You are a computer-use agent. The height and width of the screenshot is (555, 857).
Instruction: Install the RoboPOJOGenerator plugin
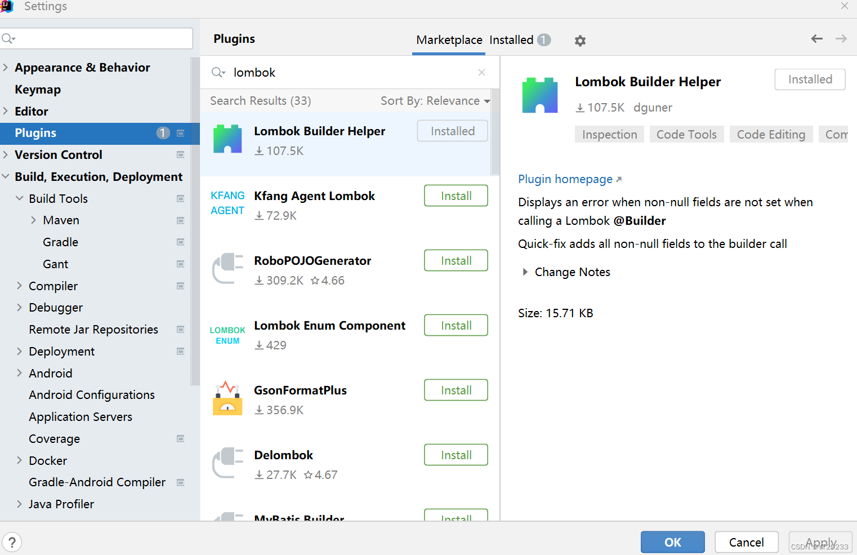click(x=456, y=260)
